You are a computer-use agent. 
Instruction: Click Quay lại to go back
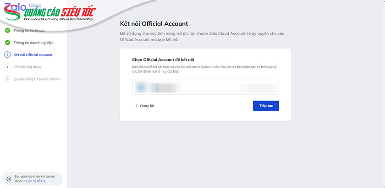tap(147, 106)
